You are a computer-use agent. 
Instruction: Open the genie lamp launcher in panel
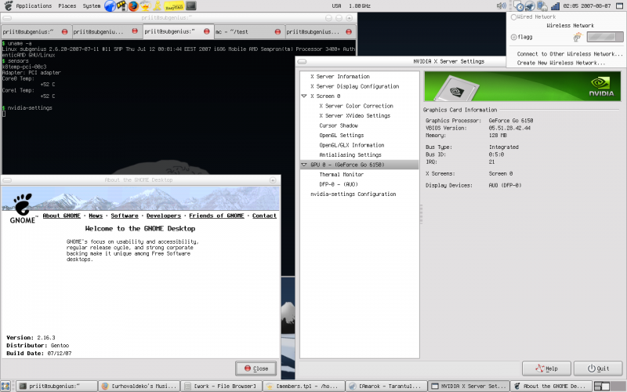pyautogui.click(x=145, y=5)
